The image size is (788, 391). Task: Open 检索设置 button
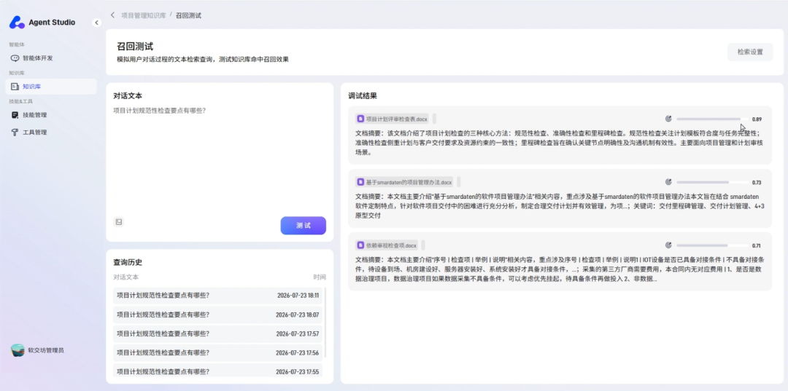coord(750,52)
